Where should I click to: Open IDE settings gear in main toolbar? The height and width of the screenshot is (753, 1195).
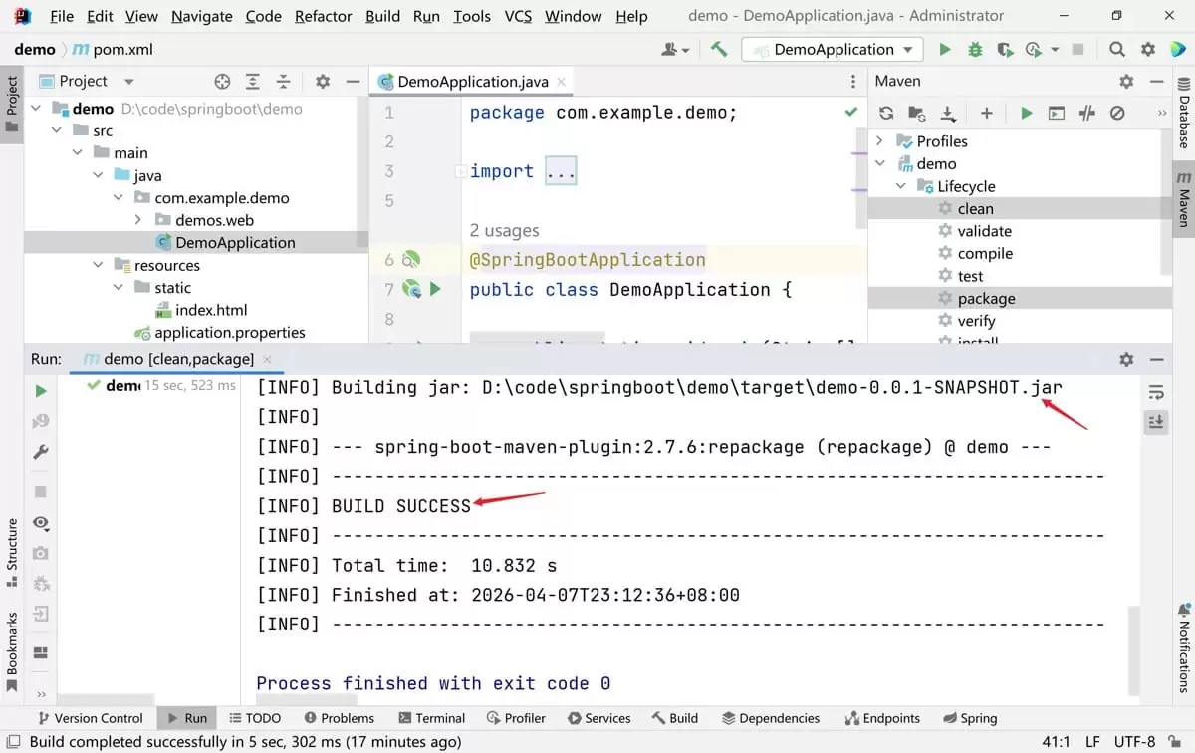pos(1148,49)
